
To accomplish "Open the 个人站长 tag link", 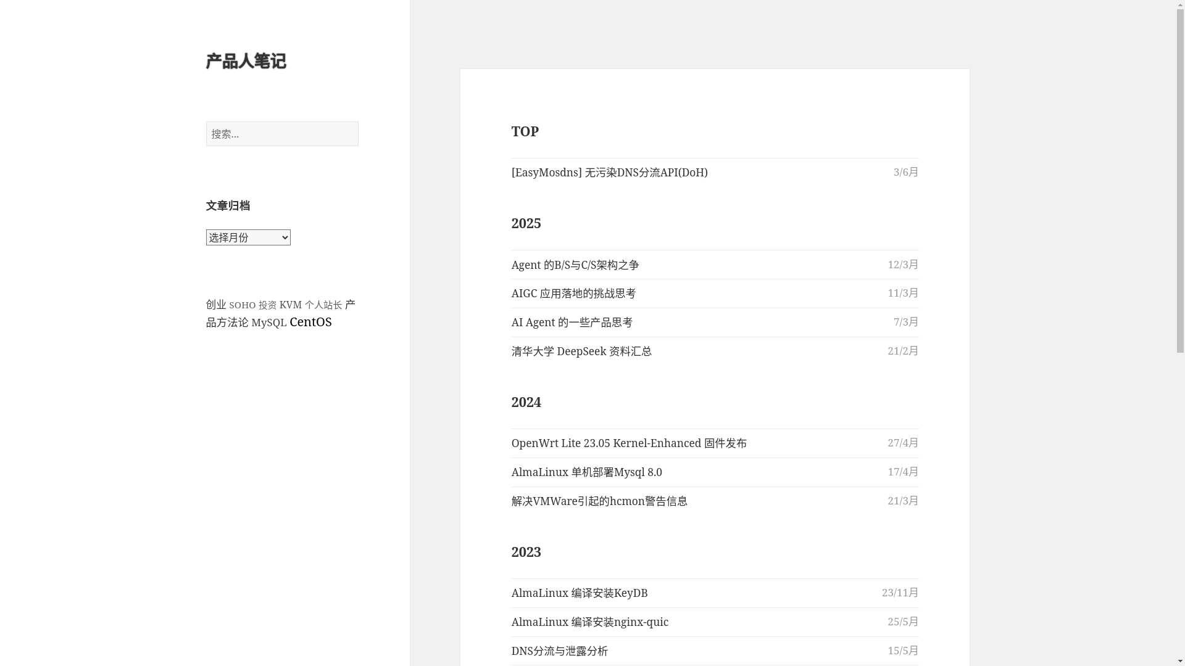I will (323, 305).
